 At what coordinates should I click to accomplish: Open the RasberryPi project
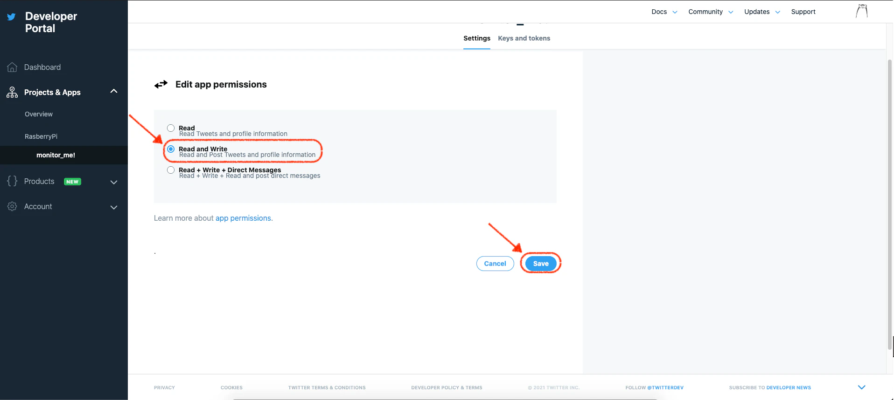click(41, 136)
